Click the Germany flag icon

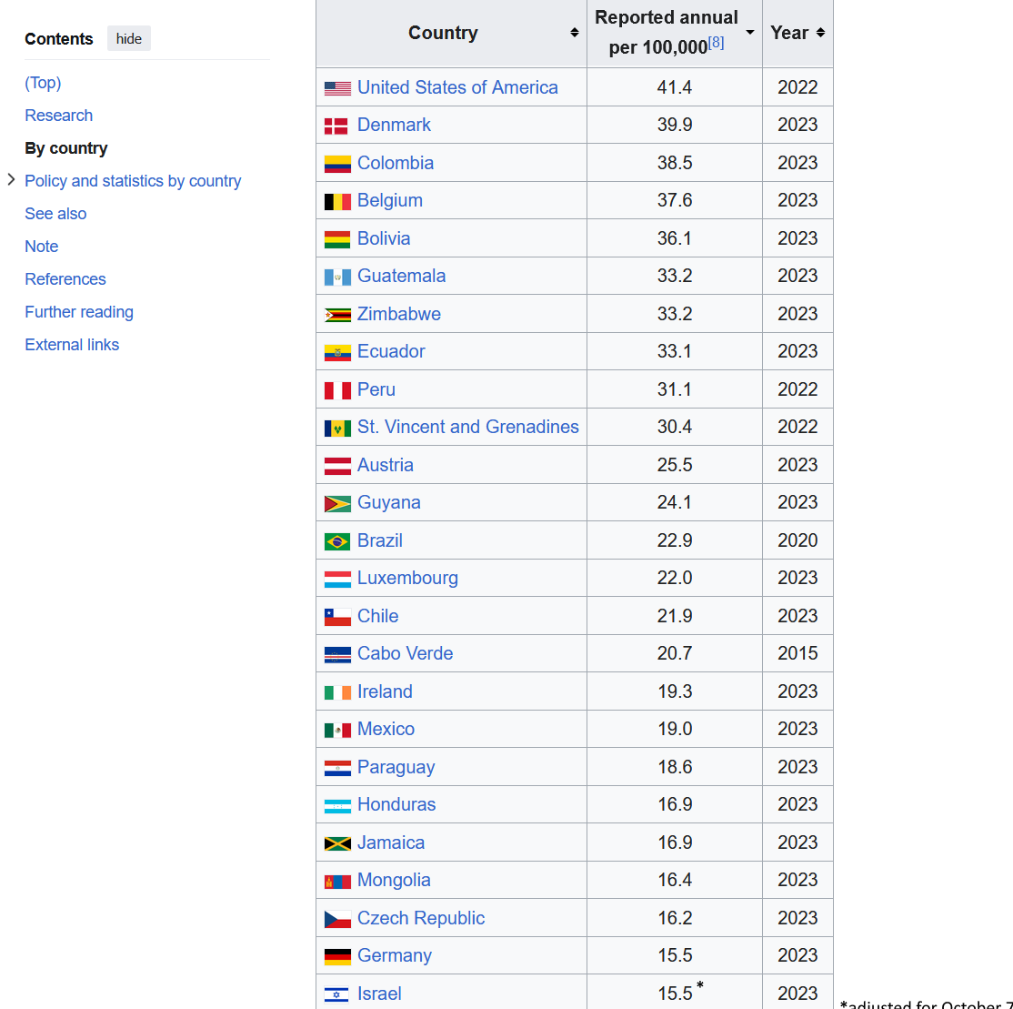point(337,956)
